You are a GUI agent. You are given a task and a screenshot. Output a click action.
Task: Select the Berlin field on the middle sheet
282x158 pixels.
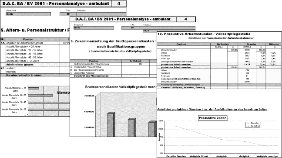94,28
